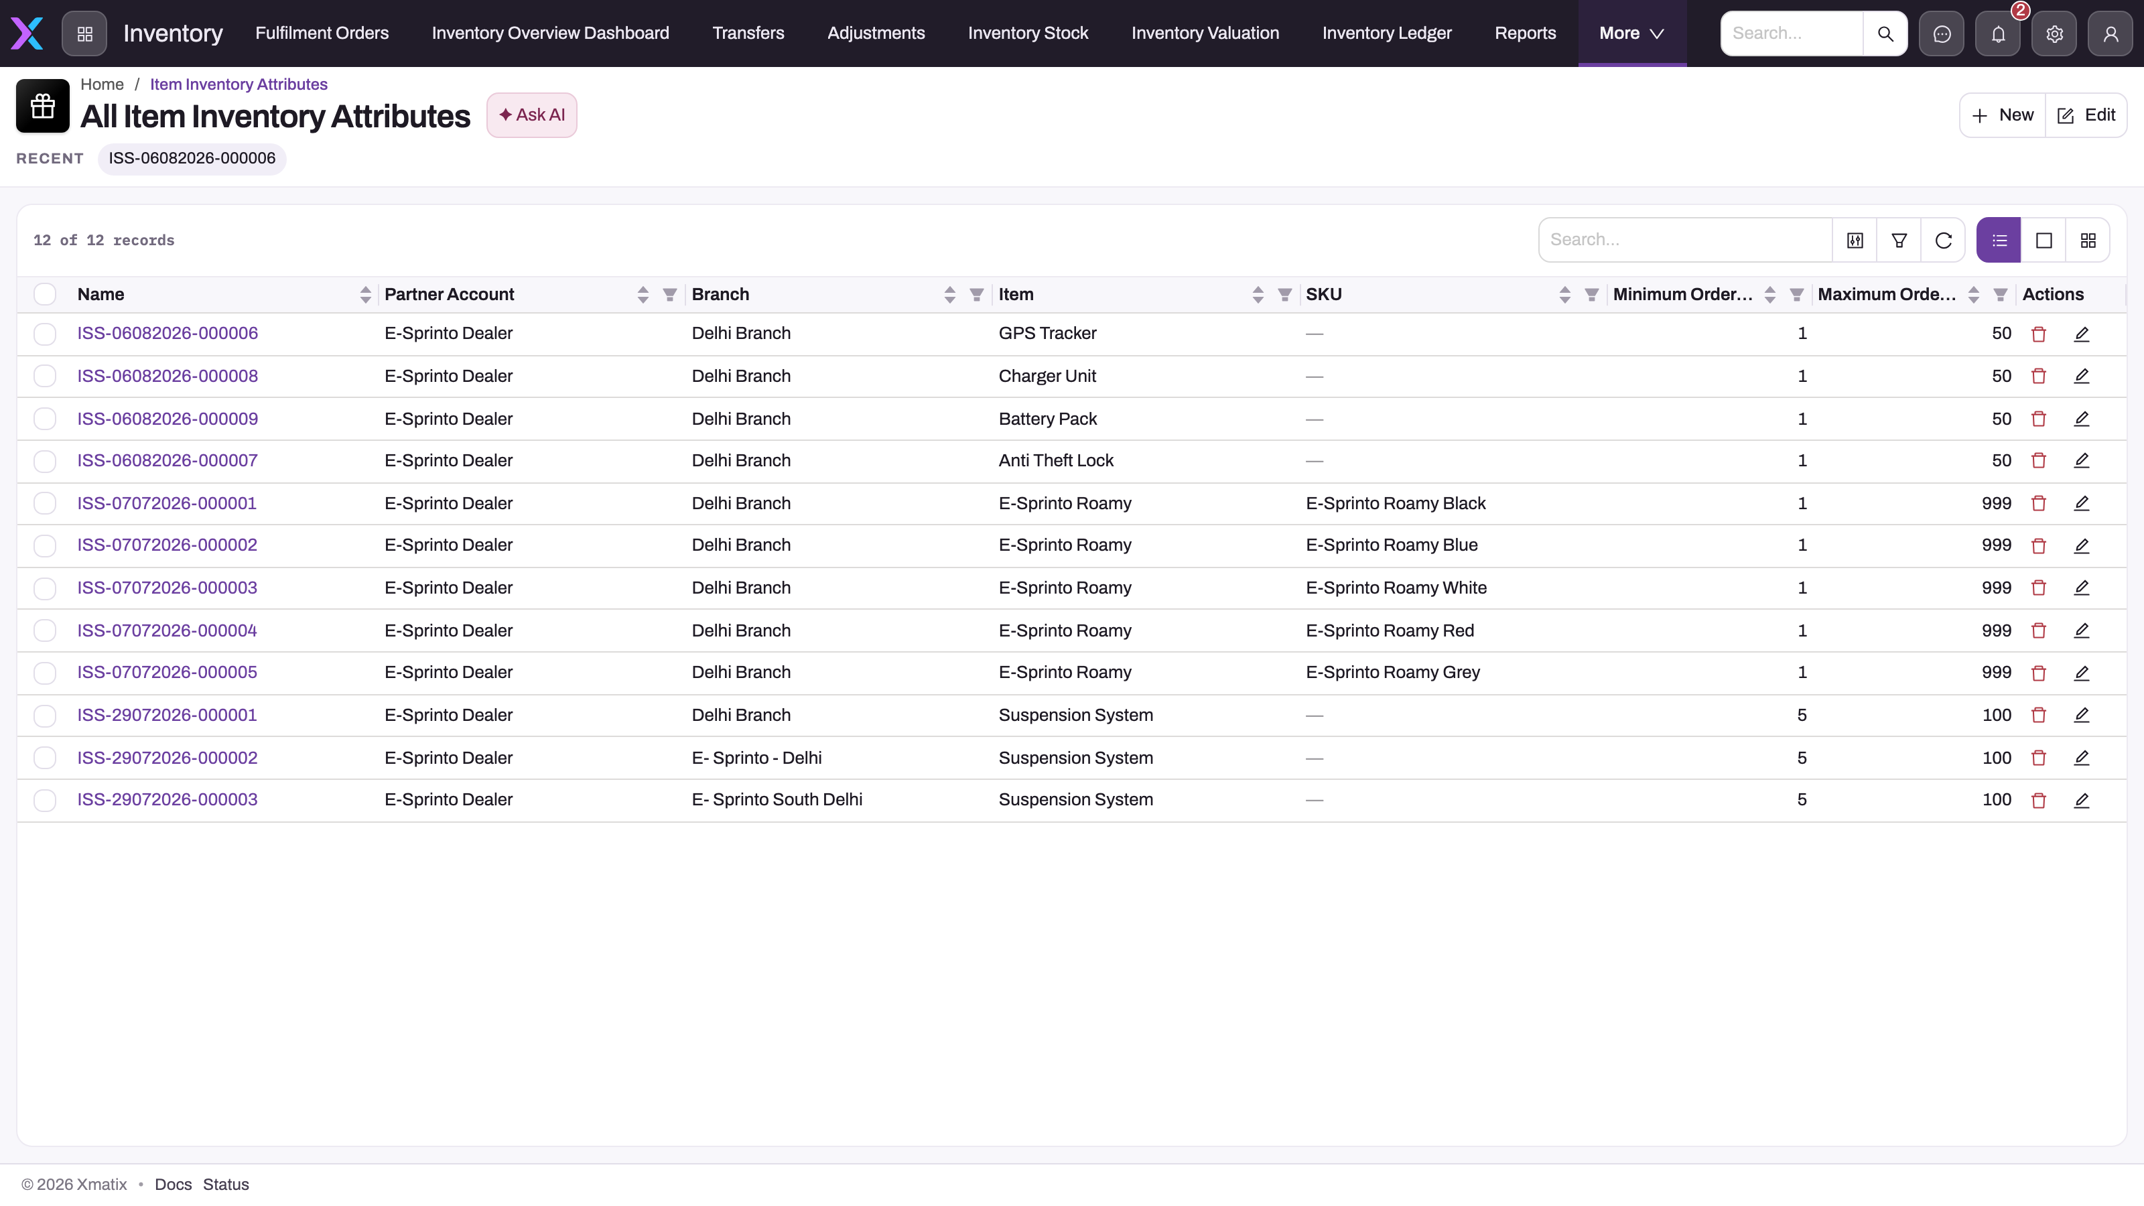Open the table filter funnel icon

(1899, 241)
